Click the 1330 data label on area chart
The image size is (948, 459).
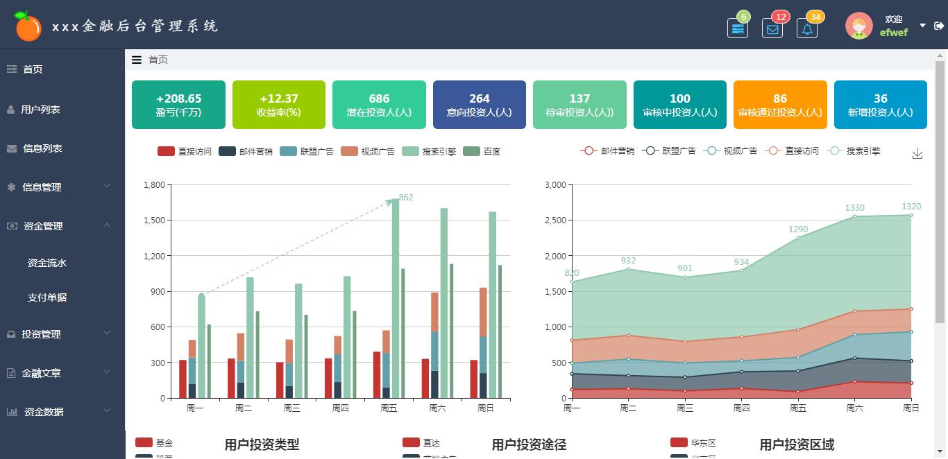855,208
